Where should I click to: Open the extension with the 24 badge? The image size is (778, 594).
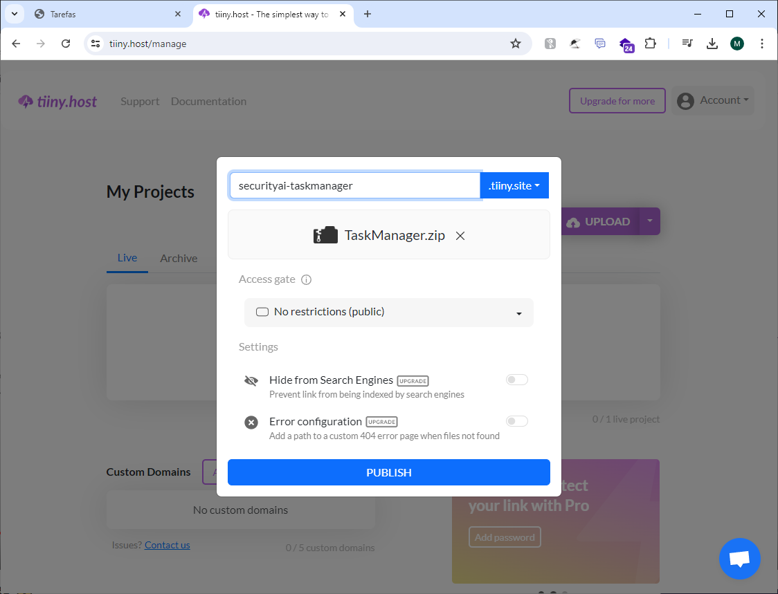626,45
